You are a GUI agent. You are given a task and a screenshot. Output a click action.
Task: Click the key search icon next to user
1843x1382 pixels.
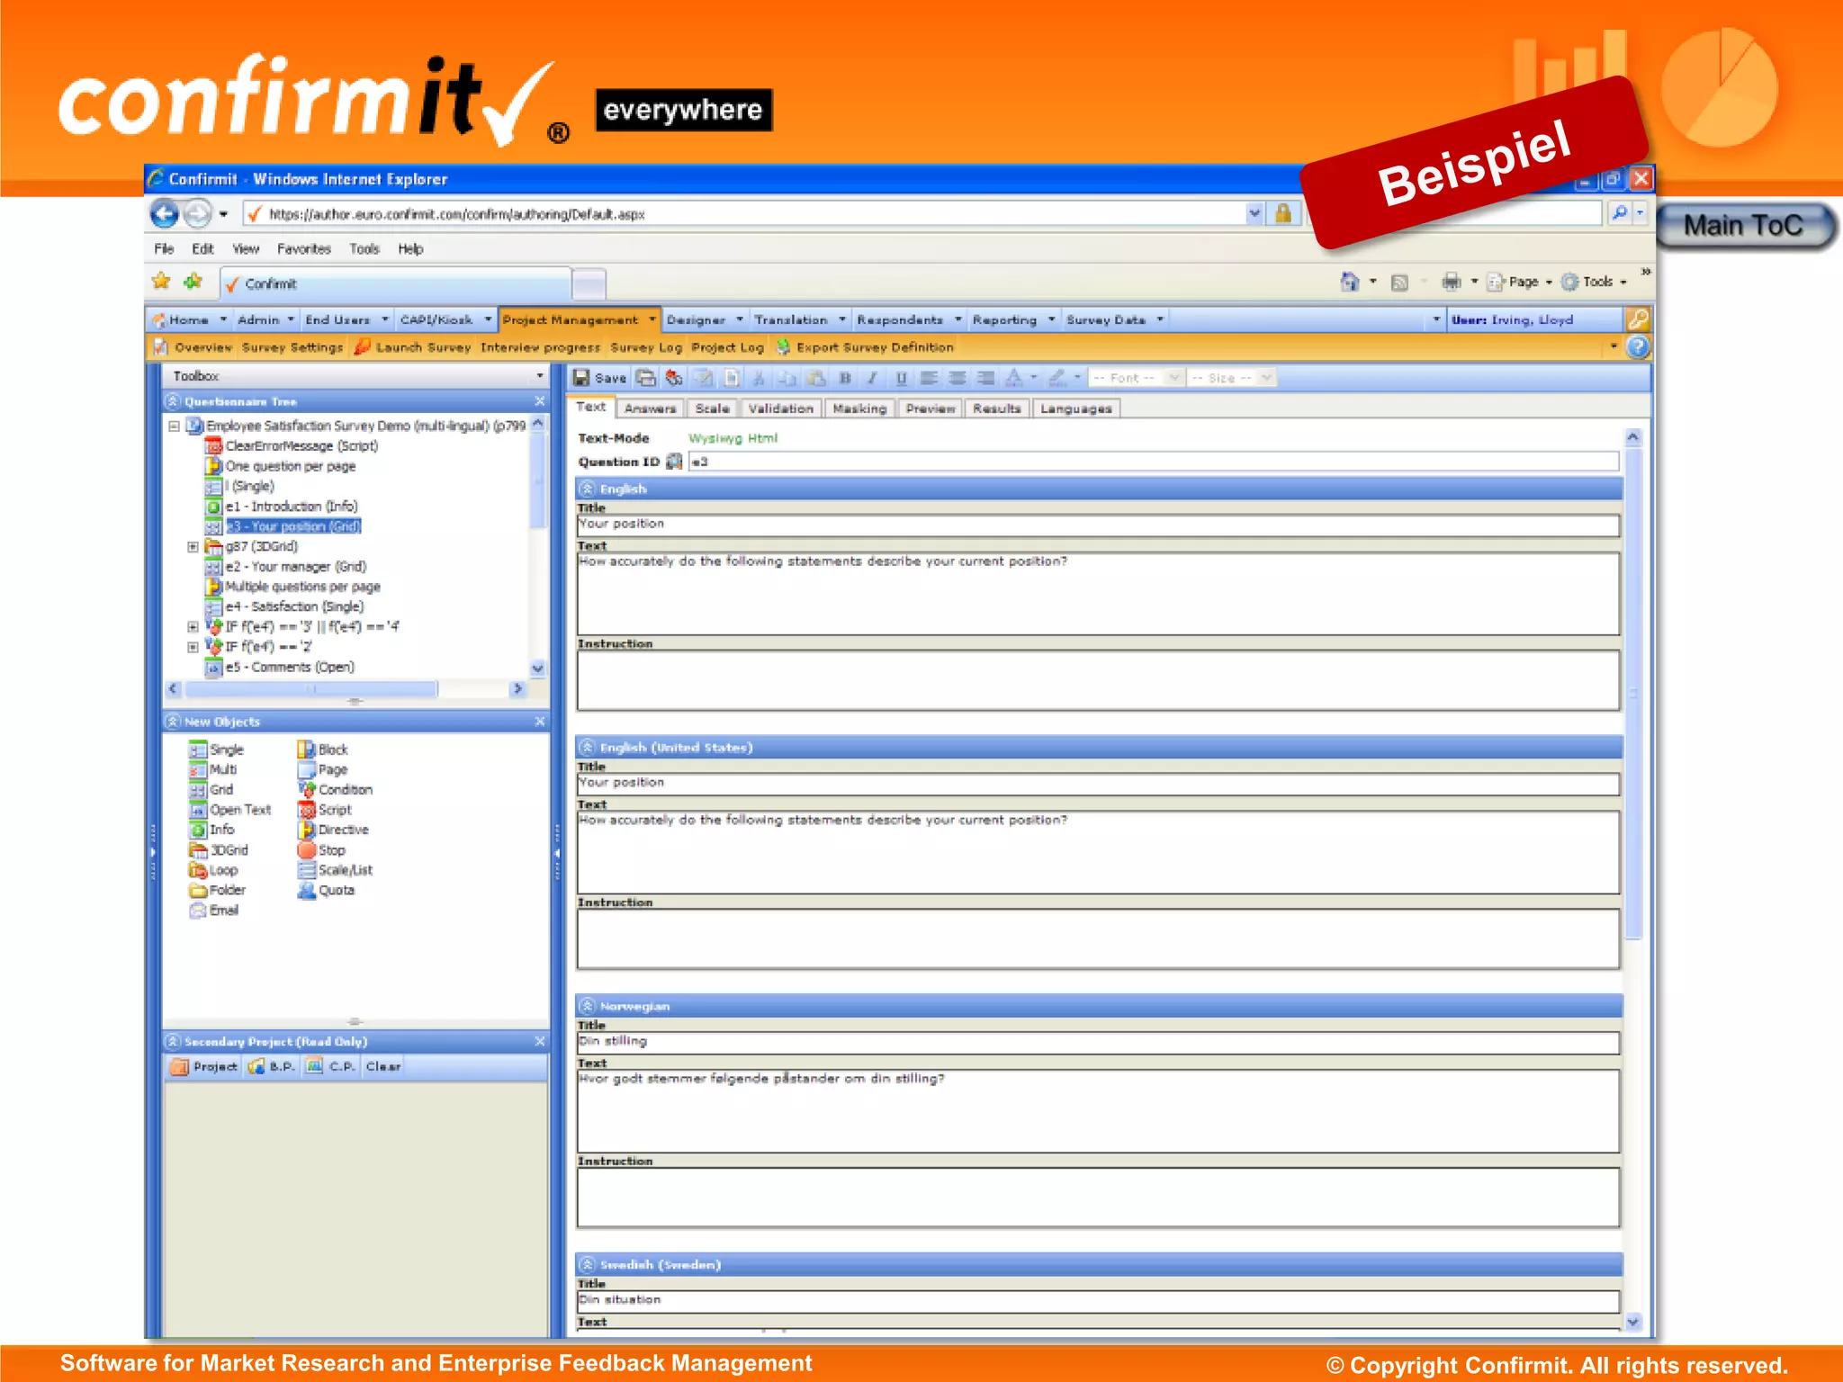1638,319
